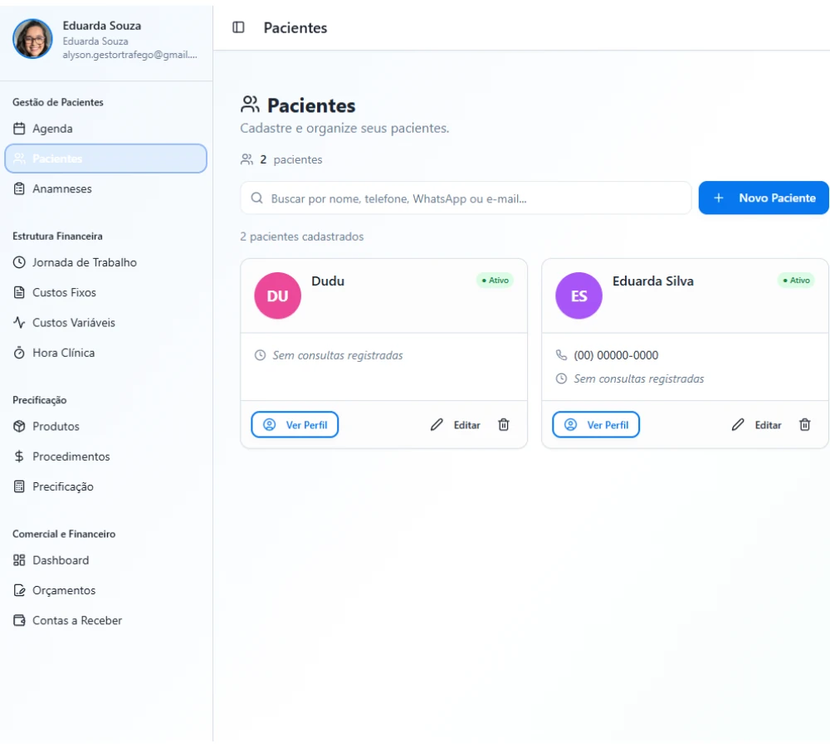Click the Novo Paciente button

tap(764, 198)
